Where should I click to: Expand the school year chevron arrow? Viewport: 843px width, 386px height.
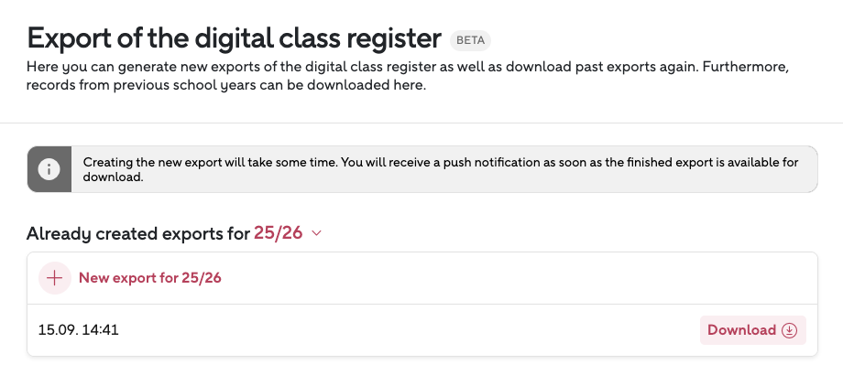pyautogui.click(x=317, y=233)
